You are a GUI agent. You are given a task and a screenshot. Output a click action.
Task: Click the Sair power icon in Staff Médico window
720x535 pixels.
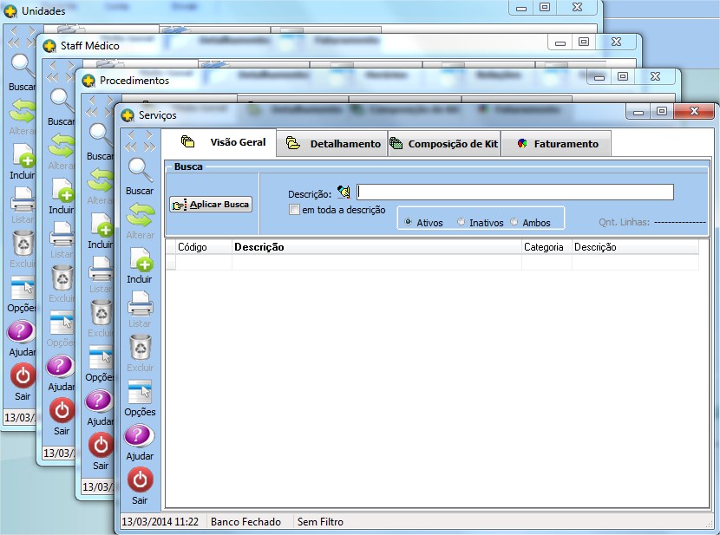(x=62, y=410)
